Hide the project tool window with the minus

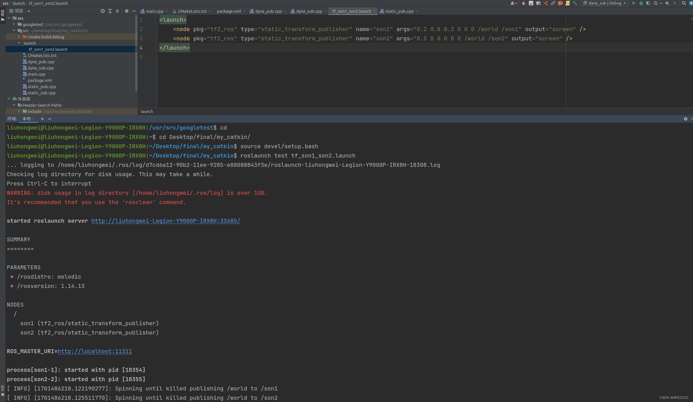coord(134,11)
